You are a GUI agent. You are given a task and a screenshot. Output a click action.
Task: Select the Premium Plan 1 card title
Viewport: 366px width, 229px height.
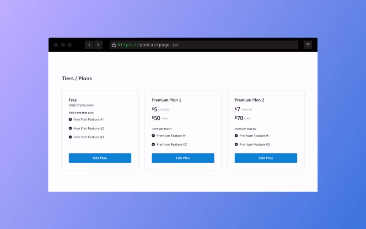click(x=167, y=100)
